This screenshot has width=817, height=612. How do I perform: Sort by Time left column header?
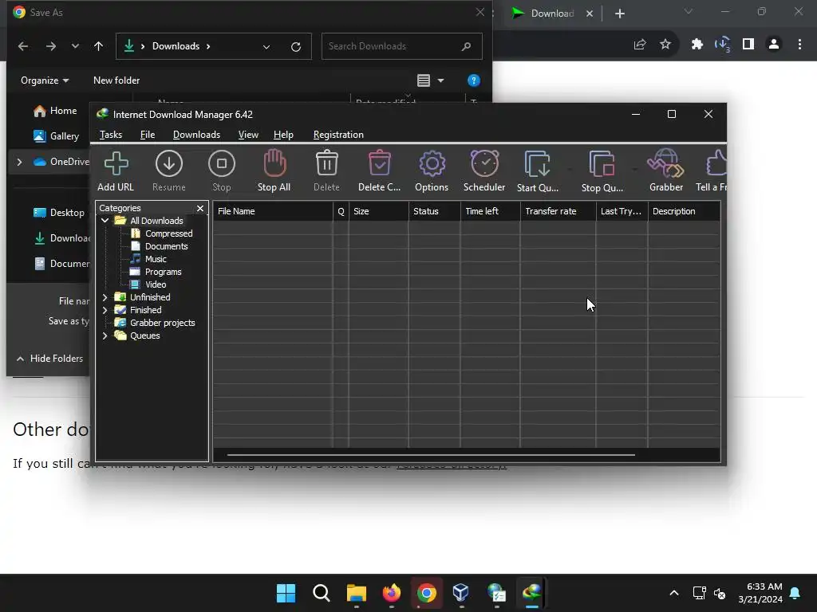click(490, 211)
